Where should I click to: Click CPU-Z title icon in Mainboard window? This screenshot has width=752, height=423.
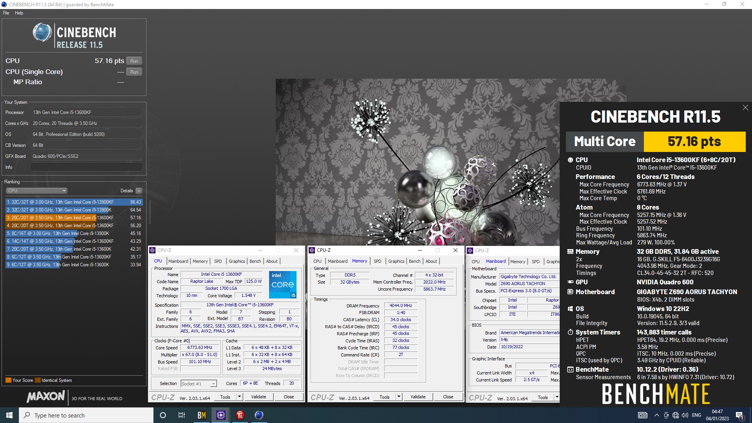[x=470, y=251]
